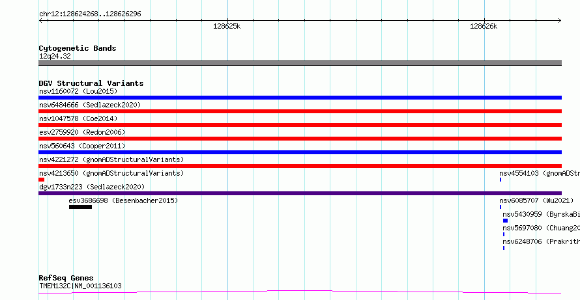Open variant label nsv1047578 (Coe2014)
The image size is (580, 300).
pyautogui.click(x=78, y=118)
